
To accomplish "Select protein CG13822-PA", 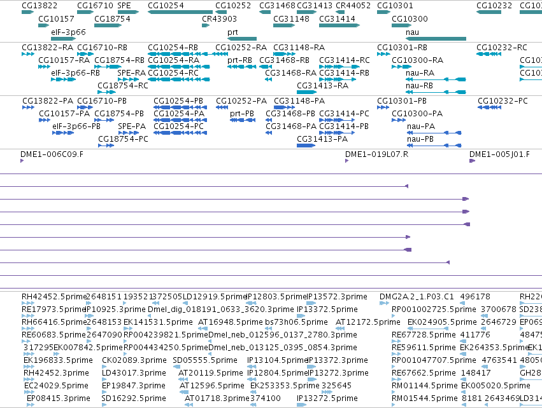I will point(48,100).
